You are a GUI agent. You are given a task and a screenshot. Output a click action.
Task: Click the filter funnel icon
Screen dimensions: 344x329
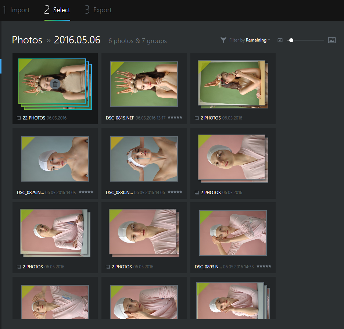click(223, 40)
